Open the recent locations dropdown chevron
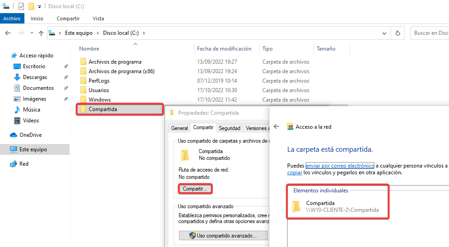 point(32,33)
